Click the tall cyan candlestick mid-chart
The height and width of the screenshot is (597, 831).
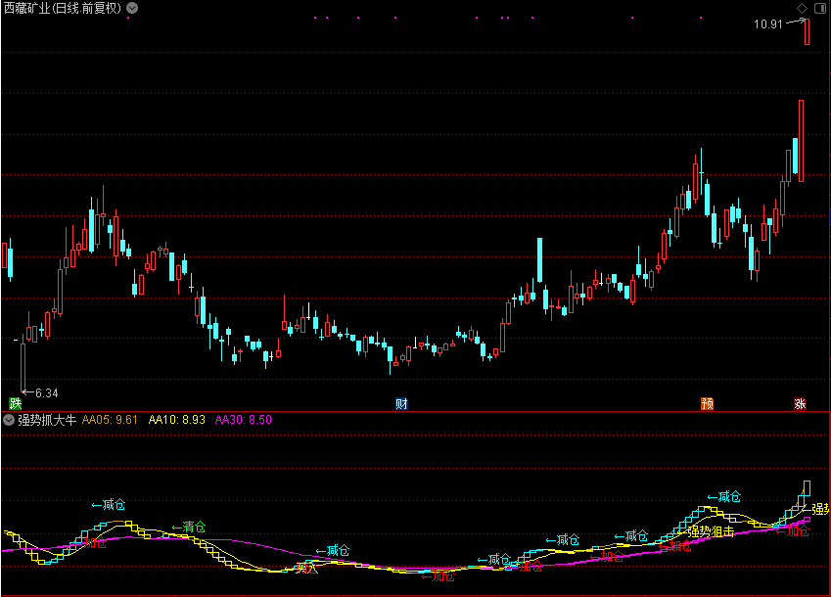click(x=540, y=260)
